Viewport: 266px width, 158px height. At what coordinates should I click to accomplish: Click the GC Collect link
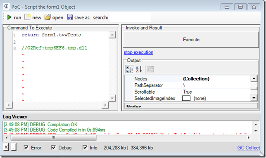tap(249, 148)
